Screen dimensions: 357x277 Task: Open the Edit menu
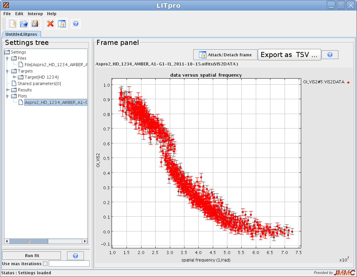pos(19,13)
